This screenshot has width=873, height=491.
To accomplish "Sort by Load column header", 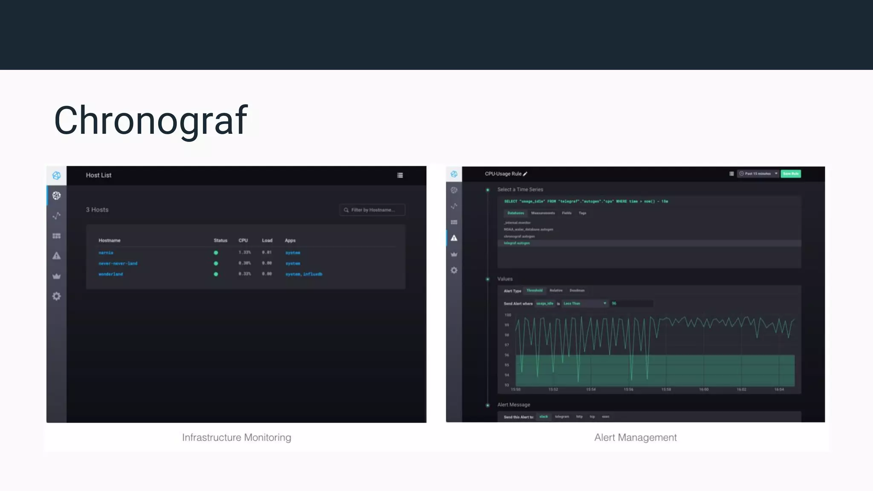I will 267,240.
